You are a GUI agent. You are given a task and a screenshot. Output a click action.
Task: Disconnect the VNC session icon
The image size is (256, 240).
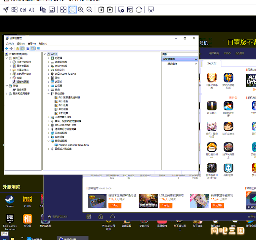click(x=150, y=9)
